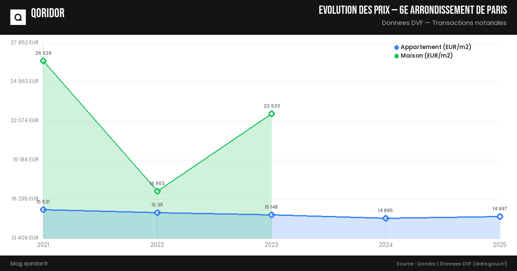The image size is (517, 271).
Task: Select the Maison 2021 data point marker
Action: 43,61
